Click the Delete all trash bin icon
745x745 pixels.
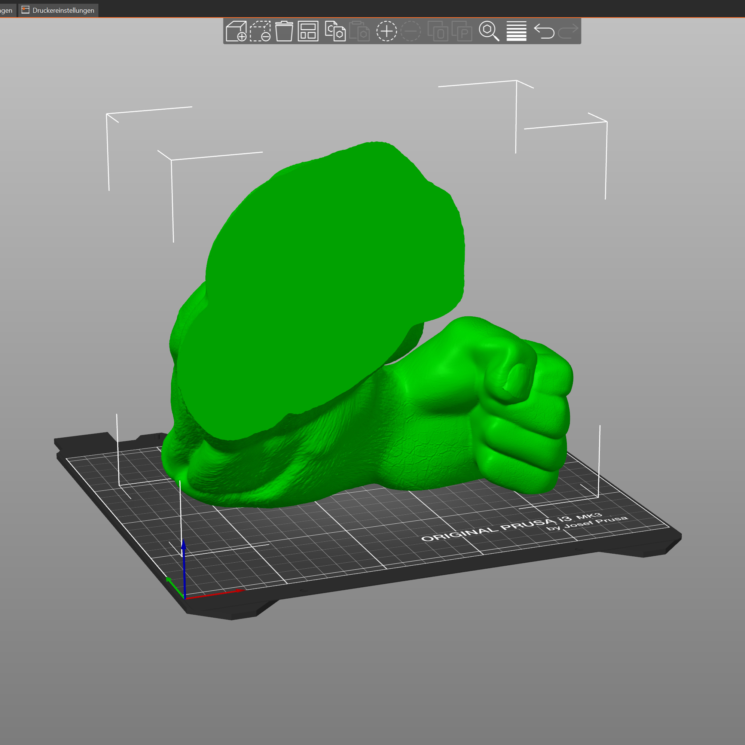click(284, 31)
